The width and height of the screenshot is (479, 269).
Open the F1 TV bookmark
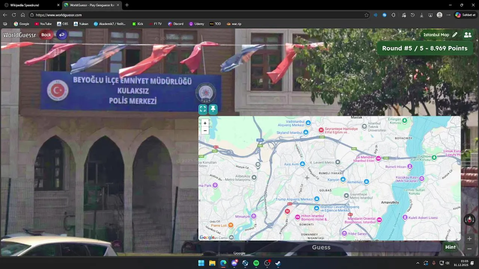point(155,24)
